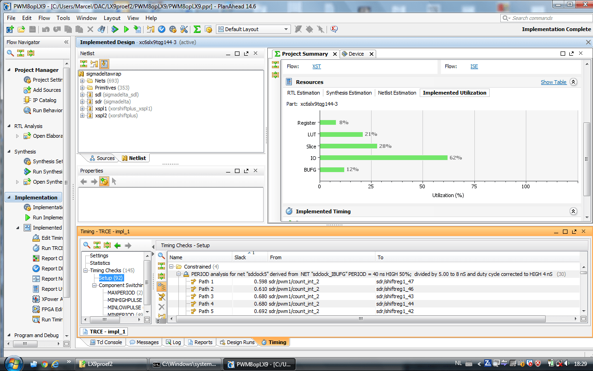Click the Add Sources icon in Flow Navigator
This screenshot has height=371, width=593.
27,90
